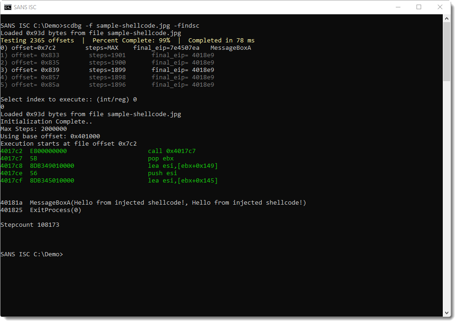The image size is (458, 324).
Task: Click the vertical scrollbar thumb
Action: 446,51
